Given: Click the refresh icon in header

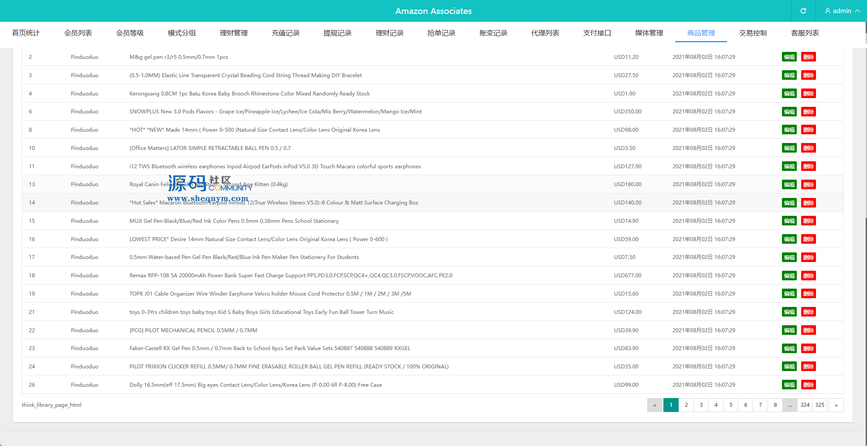Looking at the screenshot, I should pos(803,11).
